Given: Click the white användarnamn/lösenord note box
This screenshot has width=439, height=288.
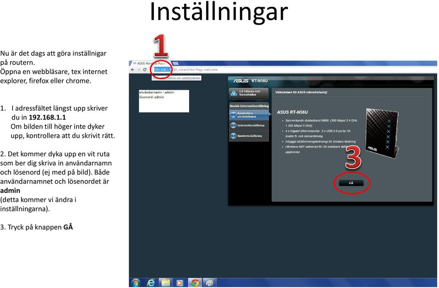Looking at the screenshot, I should coord(164,101).
